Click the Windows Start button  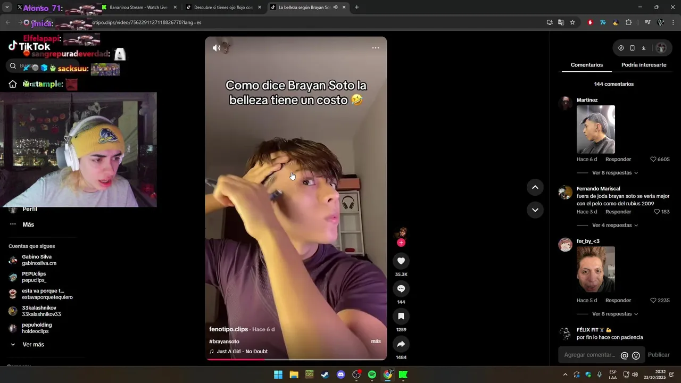[278, 374]
